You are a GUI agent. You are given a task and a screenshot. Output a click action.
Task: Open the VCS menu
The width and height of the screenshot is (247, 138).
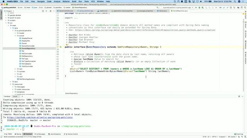tap(93, 2)
